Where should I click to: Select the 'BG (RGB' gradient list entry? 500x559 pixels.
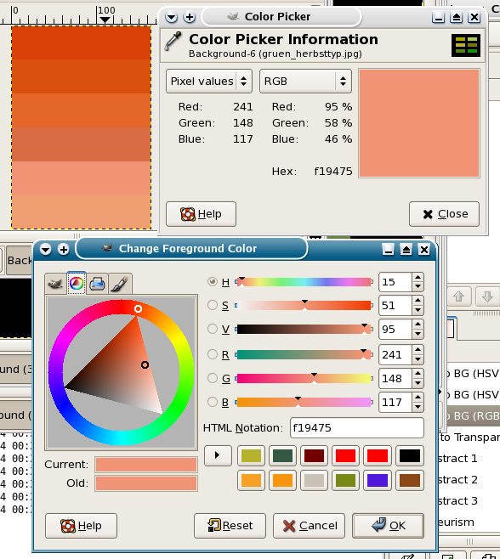coord(473,415)
